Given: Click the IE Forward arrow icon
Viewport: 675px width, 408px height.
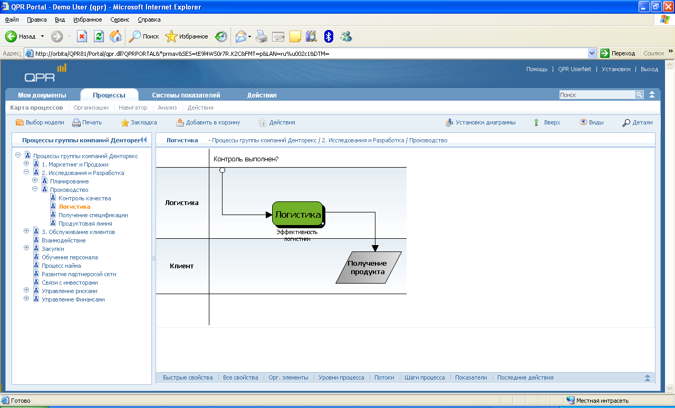Looking at the screenshot, I should pos(57,36).
